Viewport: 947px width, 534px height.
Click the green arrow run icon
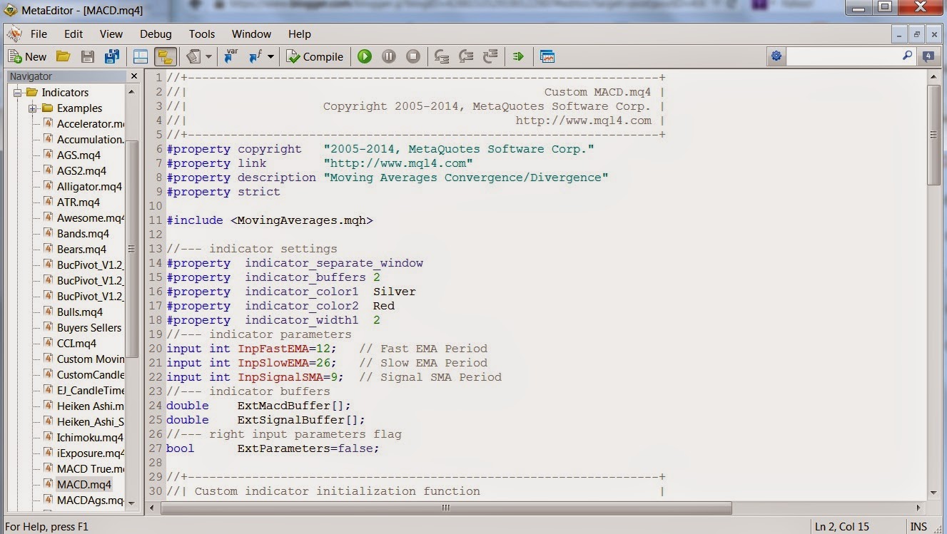tap(519, 56)
